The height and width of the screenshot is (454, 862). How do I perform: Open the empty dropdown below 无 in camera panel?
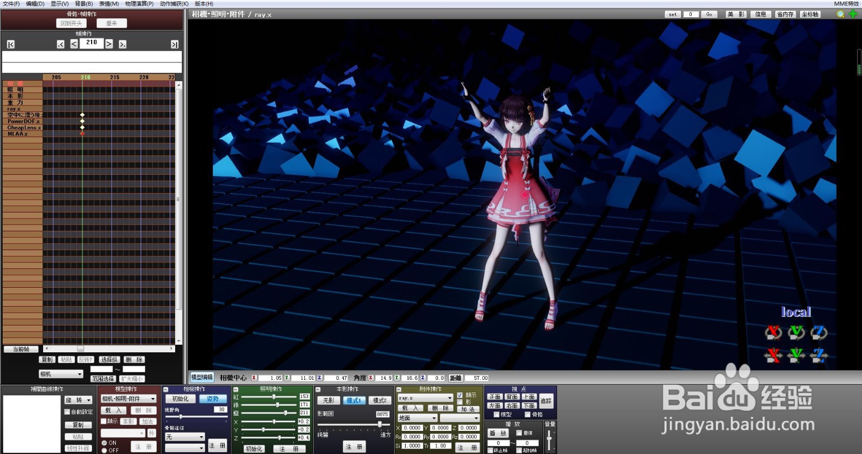pos(185,448)
